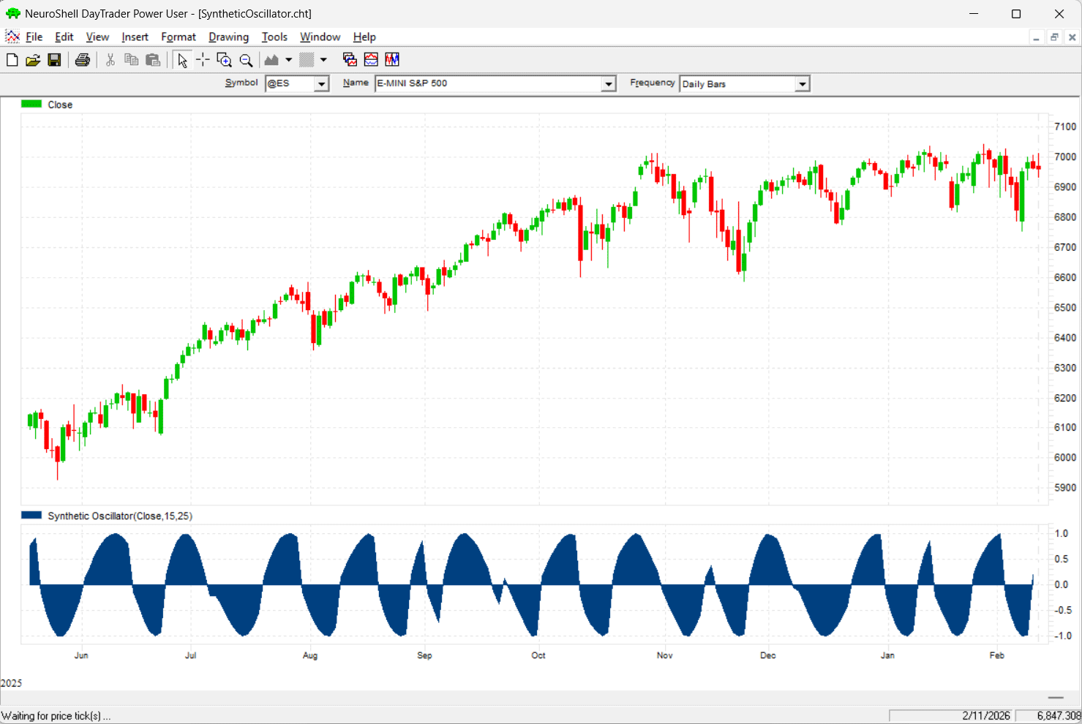Save the chart using the floppy disk icon

(54, 60)
